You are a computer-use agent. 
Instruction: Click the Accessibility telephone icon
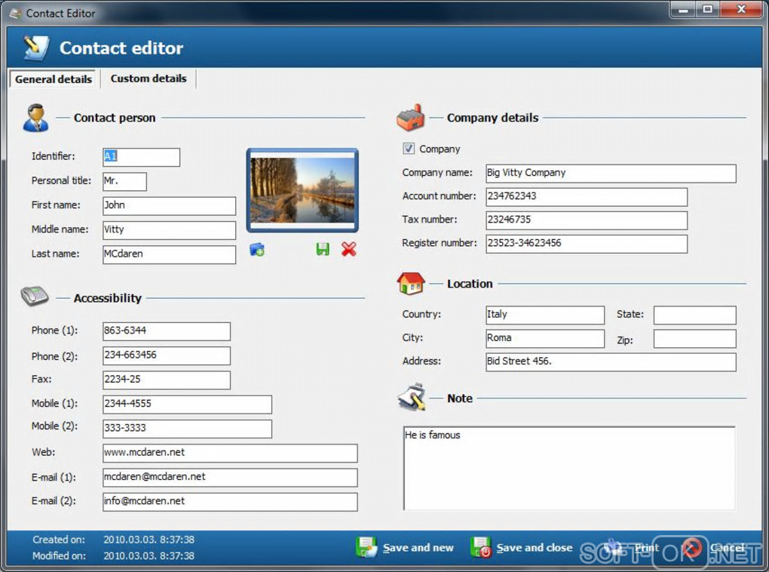[35, 296]
